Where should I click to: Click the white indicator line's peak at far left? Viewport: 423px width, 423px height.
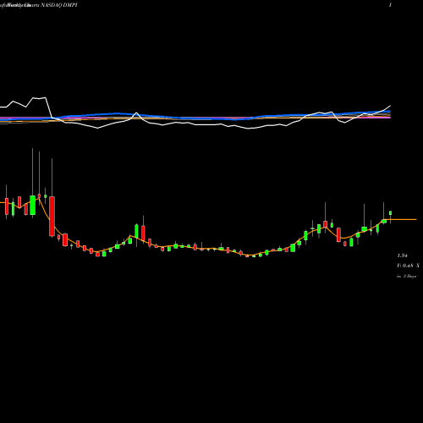coord(40,98)
